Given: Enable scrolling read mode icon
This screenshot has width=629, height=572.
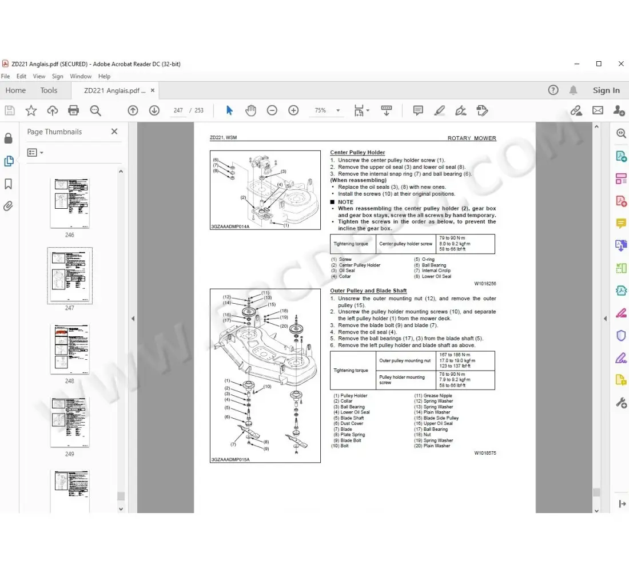Looking at the screenshot, I should 387,110.
